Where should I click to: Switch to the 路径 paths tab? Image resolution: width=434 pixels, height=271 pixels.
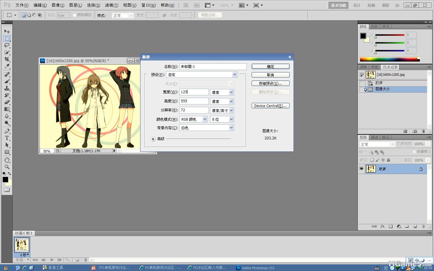[386, 137]
